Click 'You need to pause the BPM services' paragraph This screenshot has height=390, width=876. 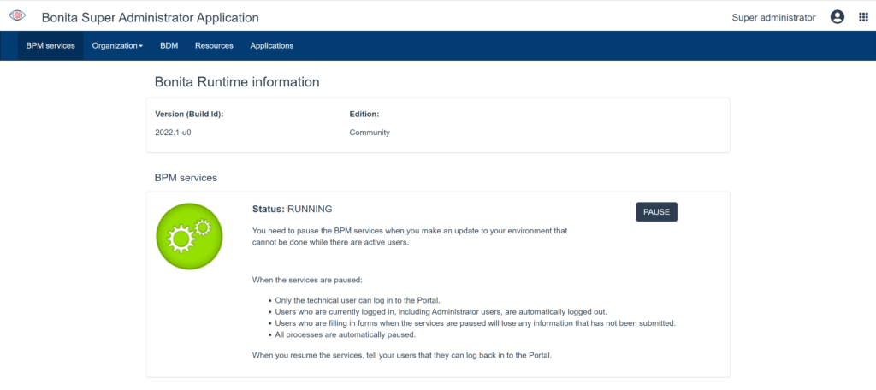[410, 236]
